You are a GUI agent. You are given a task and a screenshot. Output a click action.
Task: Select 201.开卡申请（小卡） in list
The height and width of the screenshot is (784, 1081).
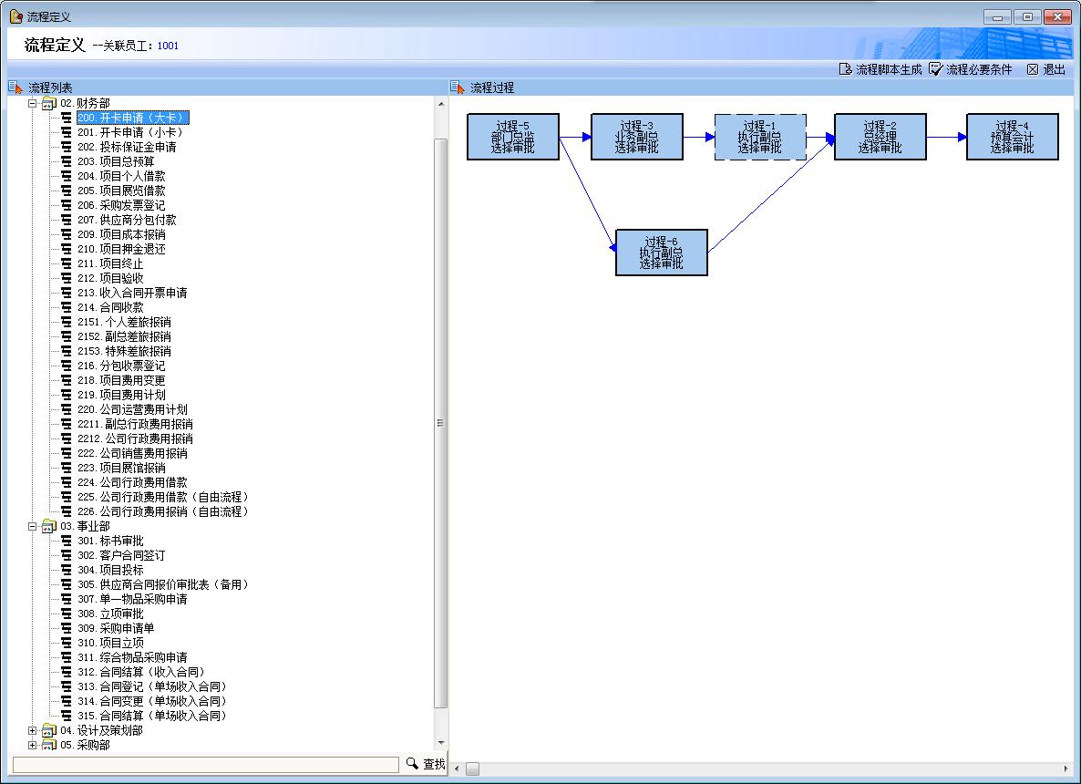pos(129,133)
